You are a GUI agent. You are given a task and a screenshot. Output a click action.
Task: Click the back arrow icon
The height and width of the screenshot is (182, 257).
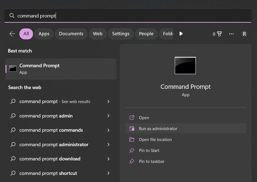12,34
